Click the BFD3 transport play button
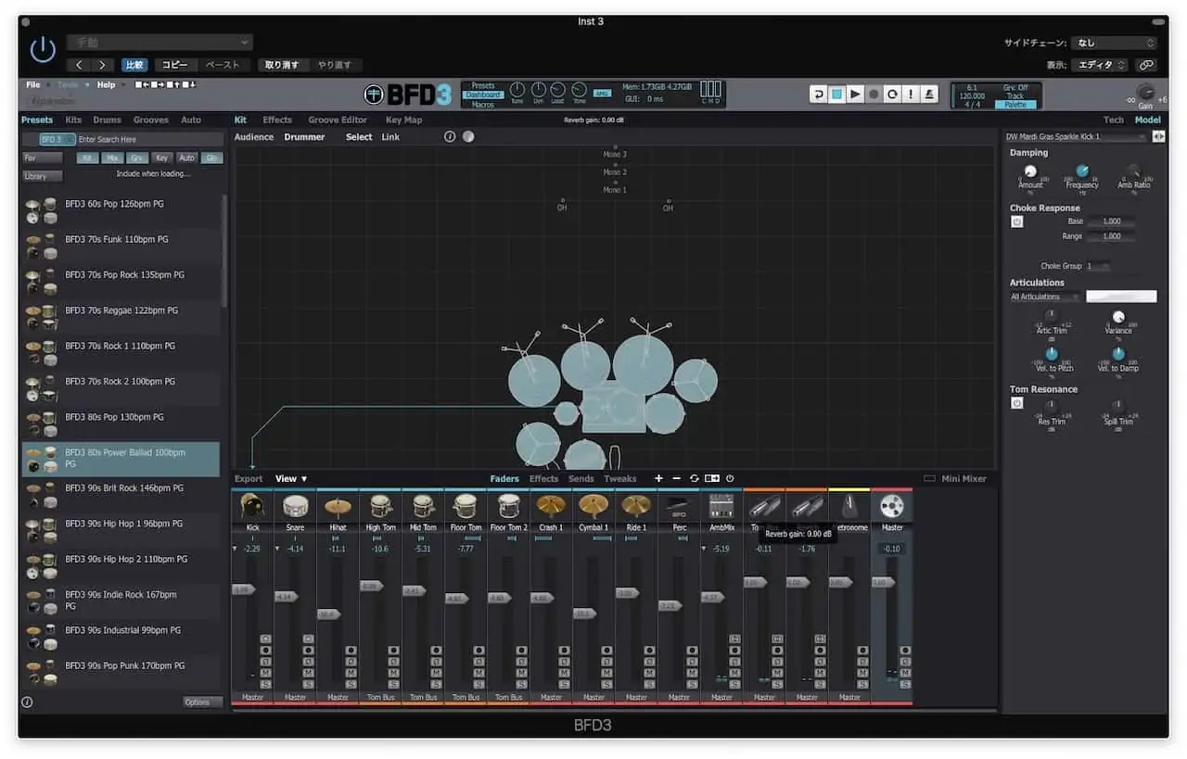Viewport: 1187px width, 759px height. coord(855,94)
